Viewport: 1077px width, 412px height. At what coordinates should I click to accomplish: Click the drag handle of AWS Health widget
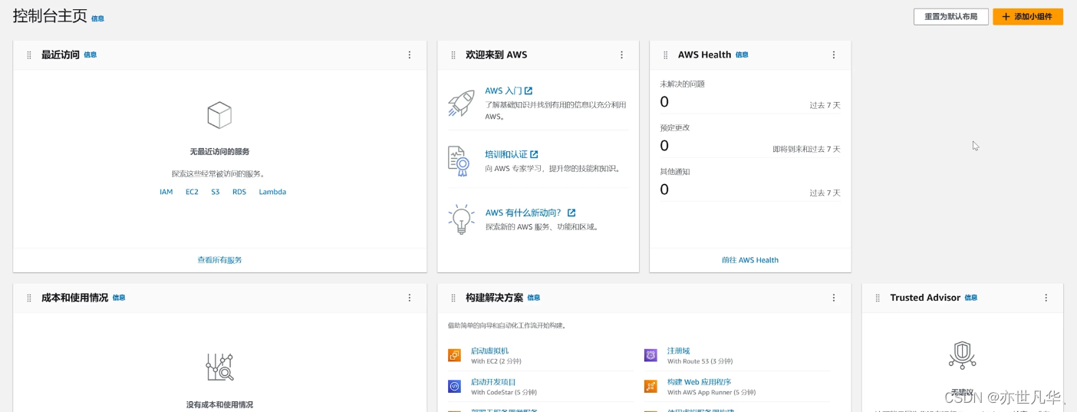[666, 55]
